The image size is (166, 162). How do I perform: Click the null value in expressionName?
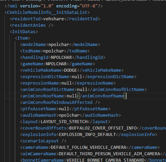point(67,83)
